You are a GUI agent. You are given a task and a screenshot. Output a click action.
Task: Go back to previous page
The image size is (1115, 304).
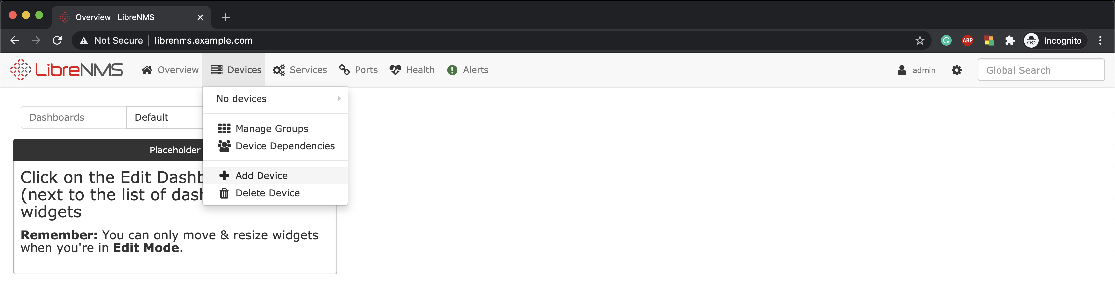(15, 41)
